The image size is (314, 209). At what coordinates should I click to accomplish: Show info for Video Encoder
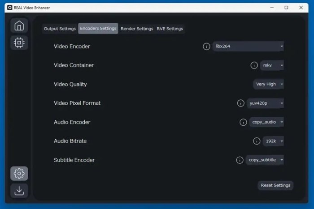coord(206,47)
